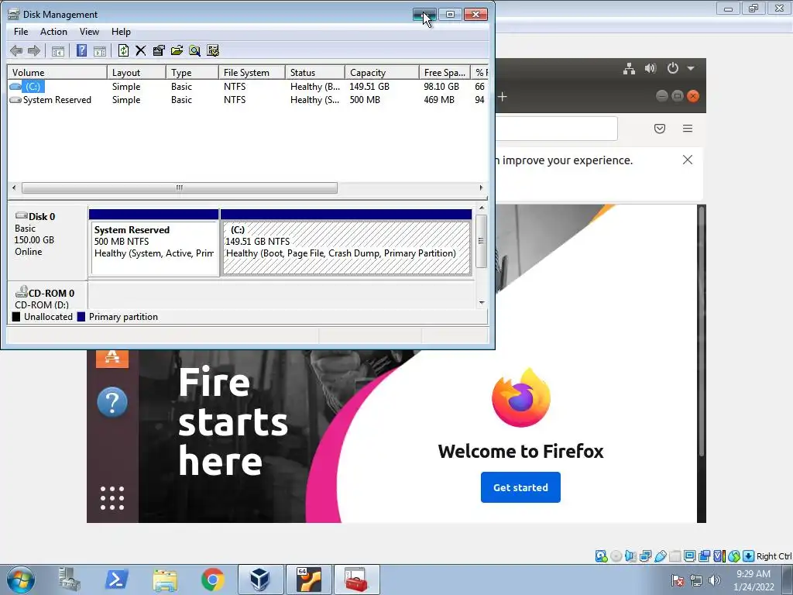Select the (C:) volume row
Screen dimensions: 793x595
248,87
